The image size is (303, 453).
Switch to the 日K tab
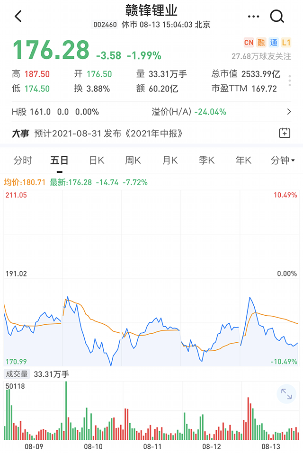(x=97, y=160)
